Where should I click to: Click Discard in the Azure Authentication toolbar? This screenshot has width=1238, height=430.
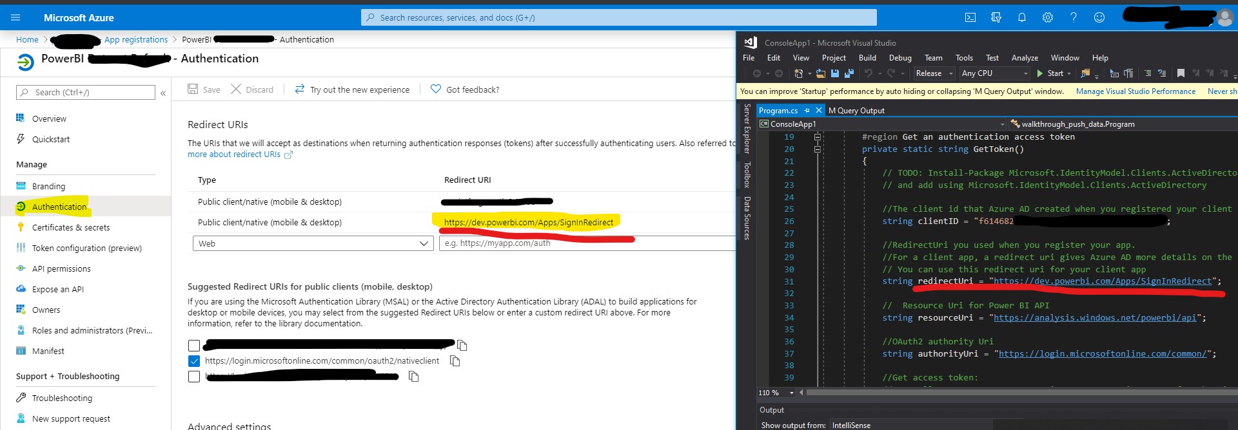252,89
